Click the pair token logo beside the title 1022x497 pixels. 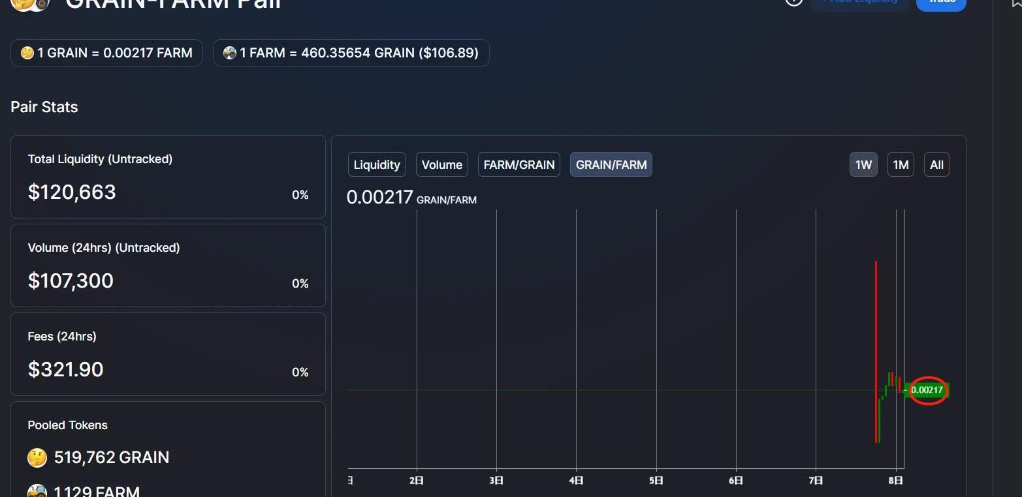(30, 3)
